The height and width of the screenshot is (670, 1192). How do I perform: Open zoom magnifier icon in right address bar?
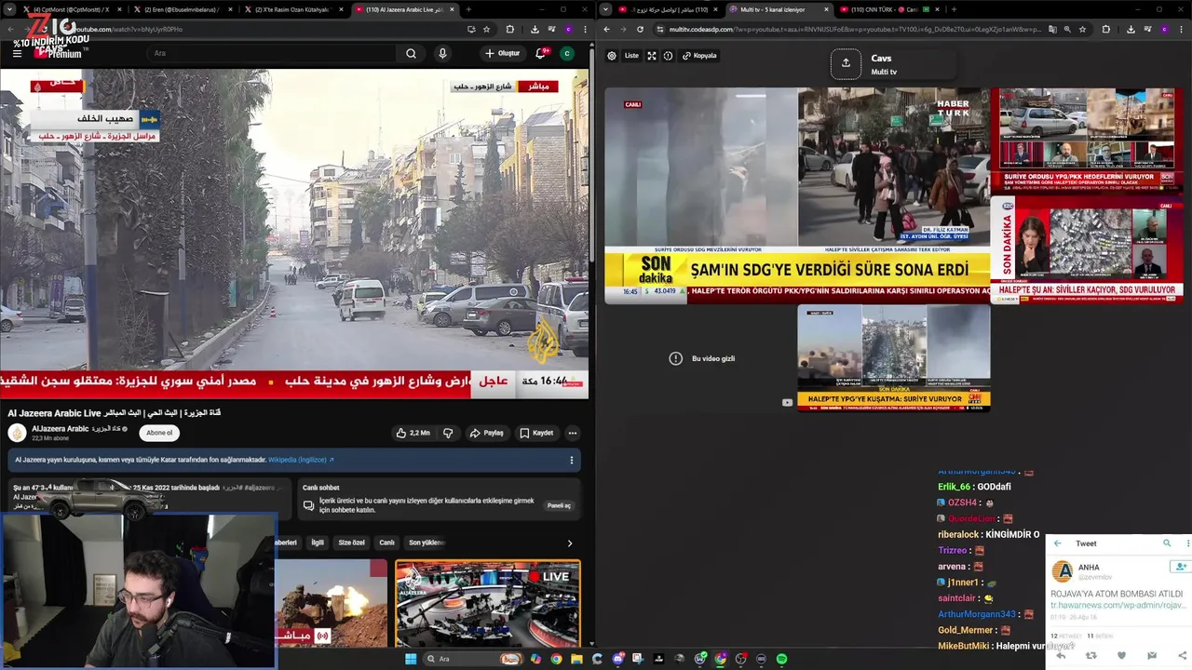tap(1067, 29)
